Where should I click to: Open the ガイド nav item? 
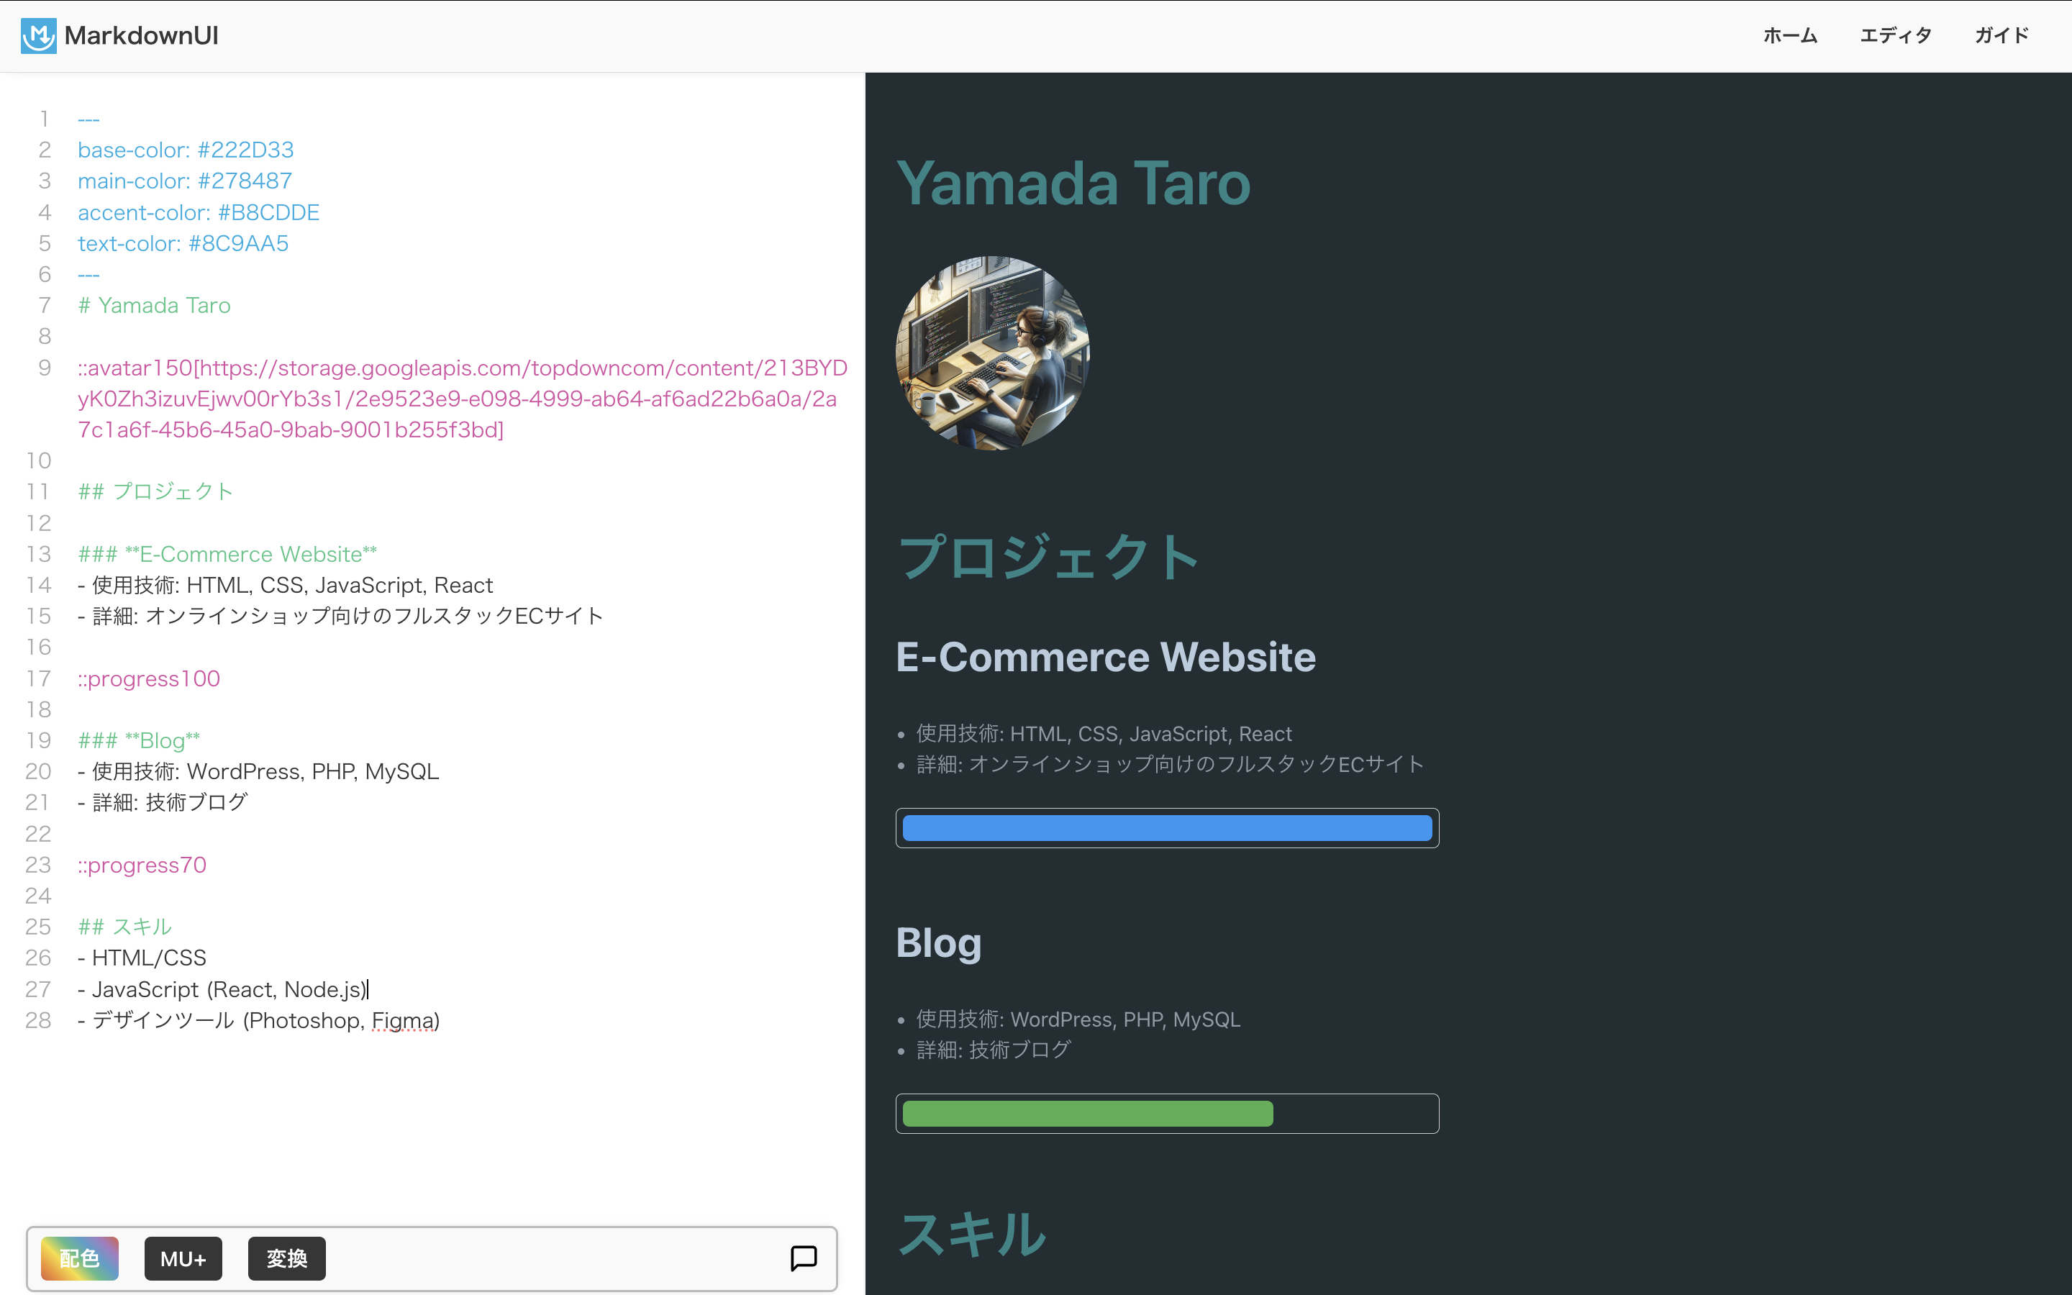point(2001,36)
